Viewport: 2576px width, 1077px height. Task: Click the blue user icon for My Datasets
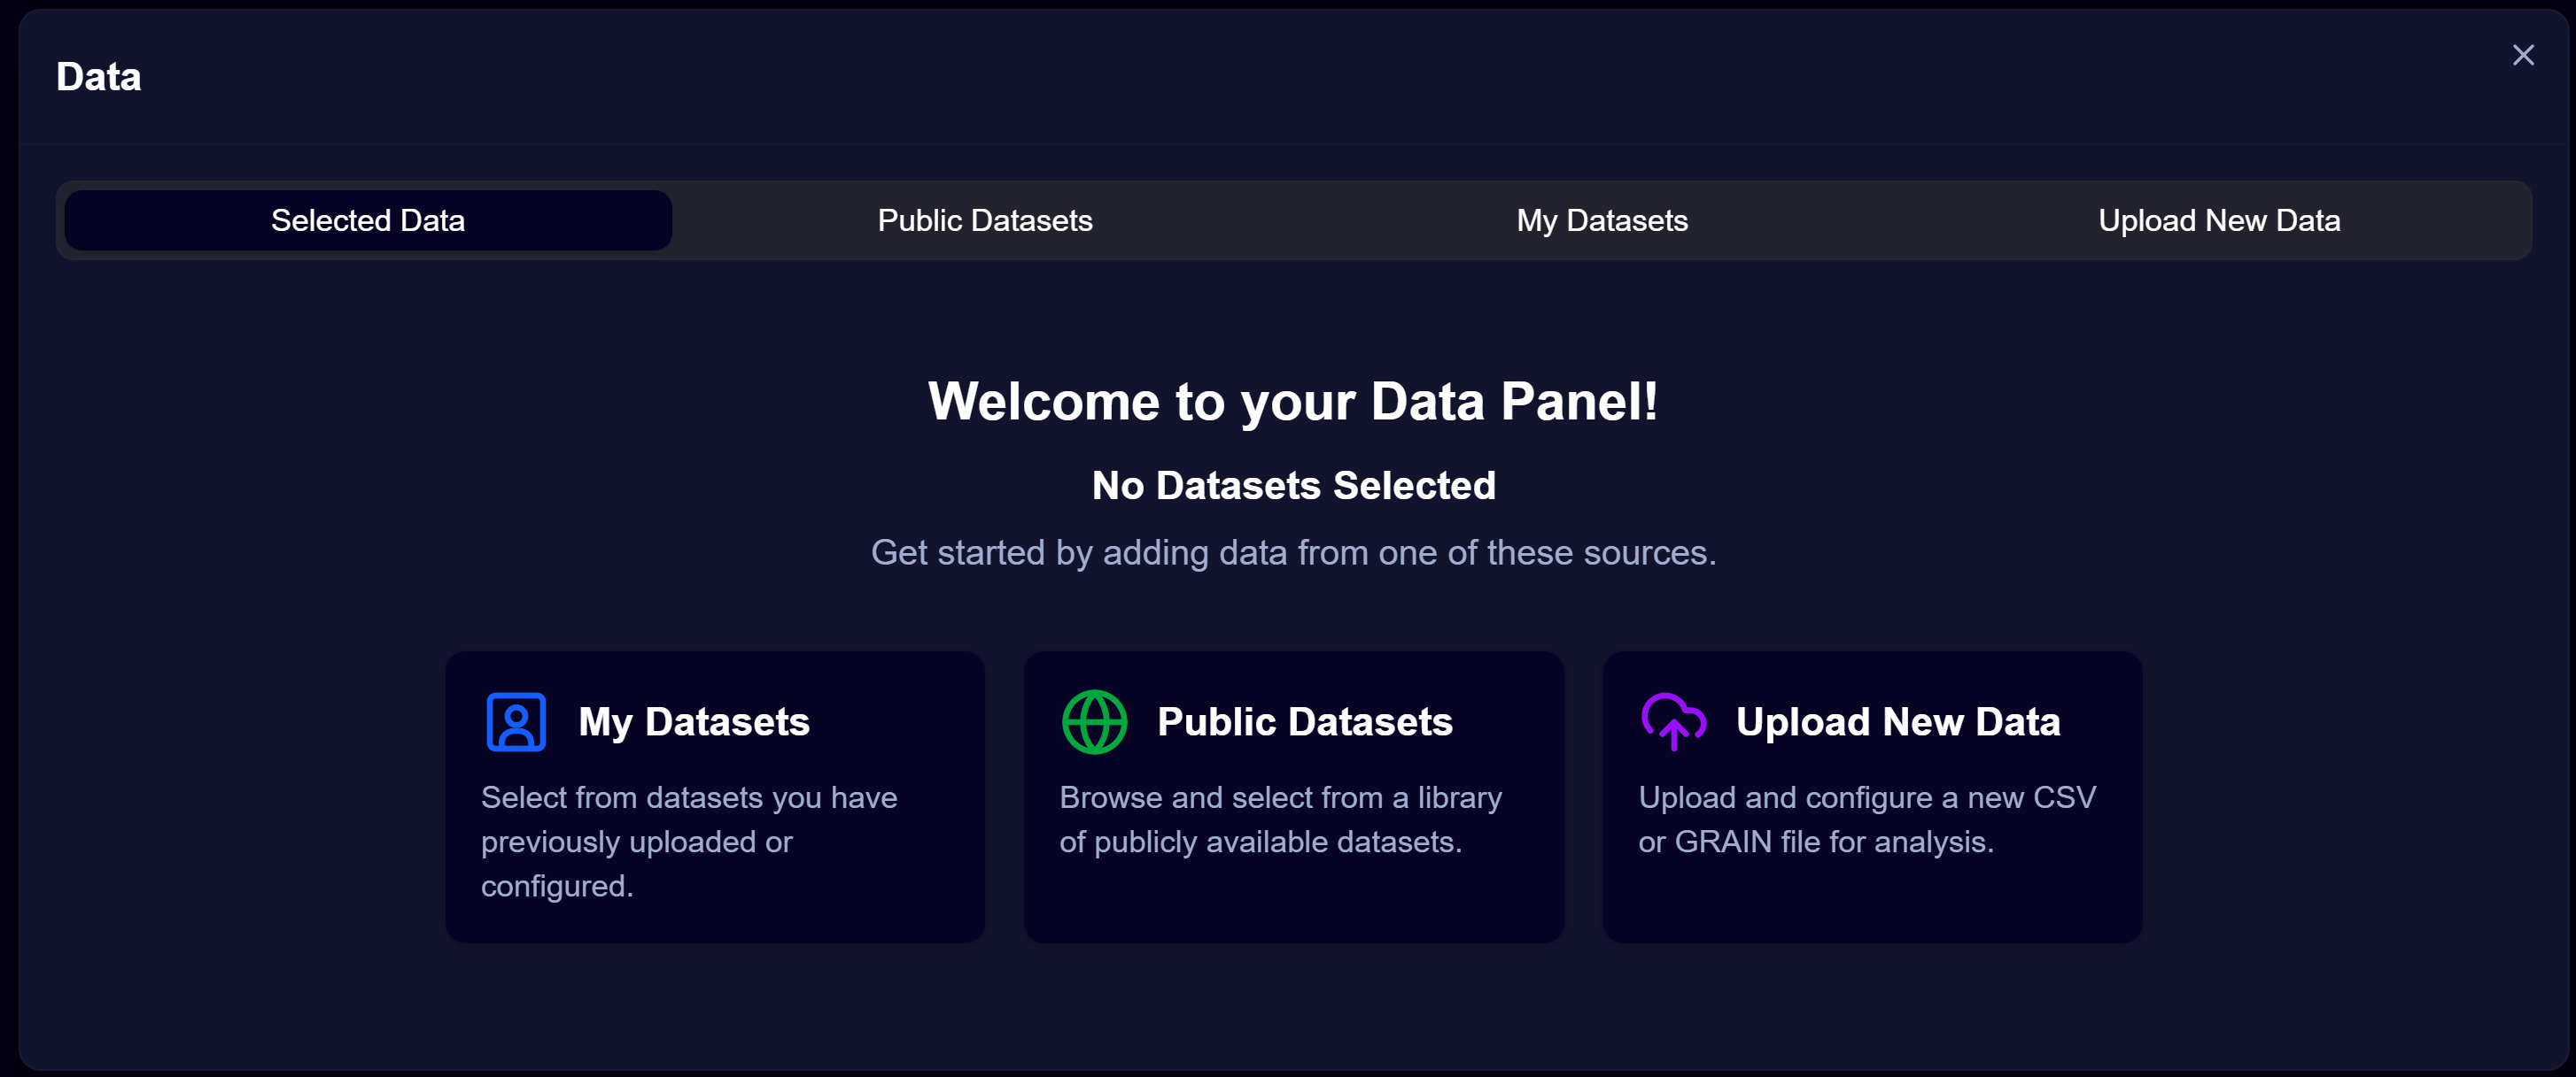(x=516, y=721)
